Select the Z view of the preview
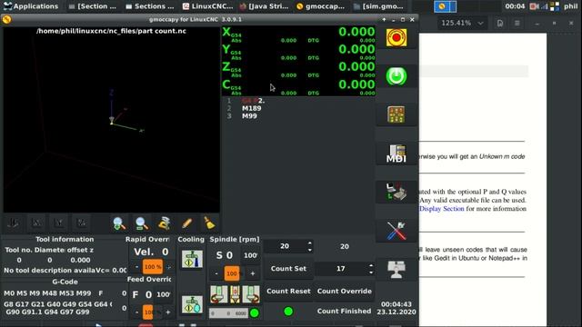The height and width of the screenshot is (327, 582). [x=82, y=223]
